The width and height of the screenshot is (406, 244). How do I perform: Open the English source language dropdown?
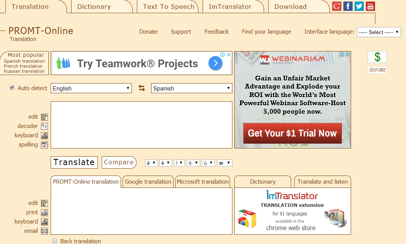point(91,88)
